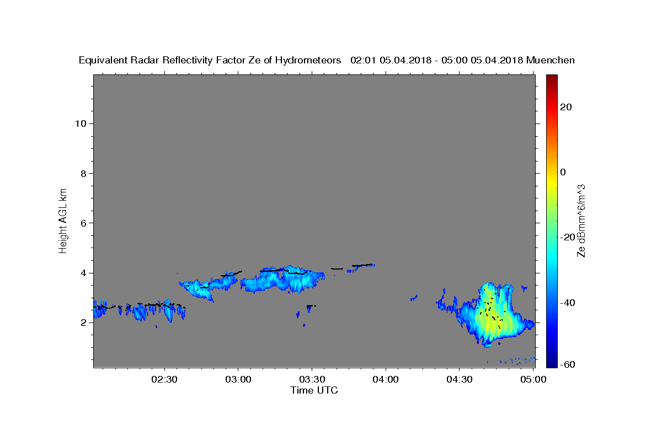662x441 pixels.
Task: Click the 'Time UTC' axis label
Action: tap(314, 390)
